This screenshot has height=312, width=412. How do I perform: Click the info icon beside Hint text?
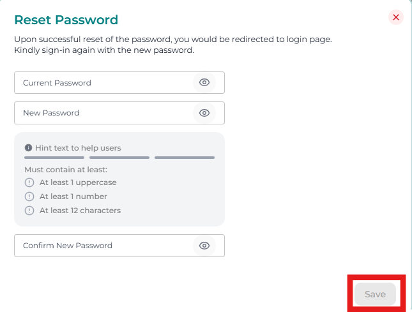28,148
